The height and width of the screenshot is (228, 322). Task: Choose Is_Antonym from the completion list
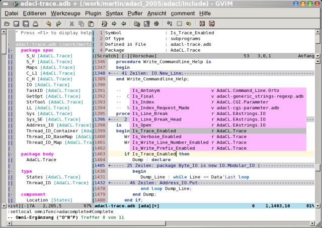pyautogui.click(x=146, y=90)
